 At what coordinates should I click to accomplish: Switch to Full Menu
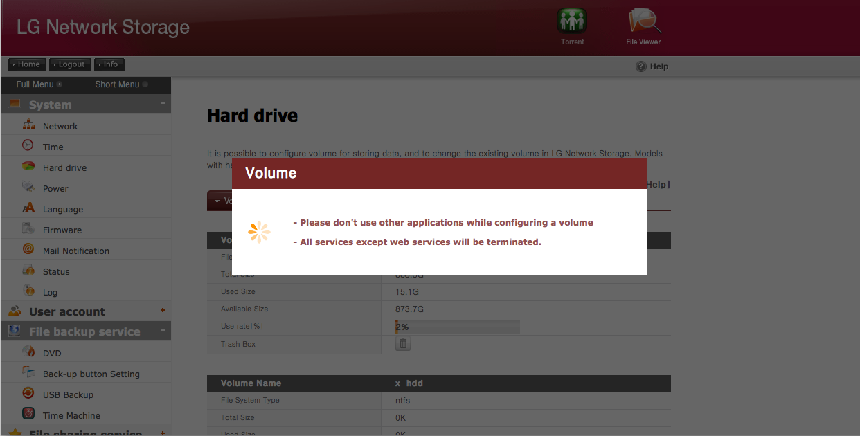39,84
